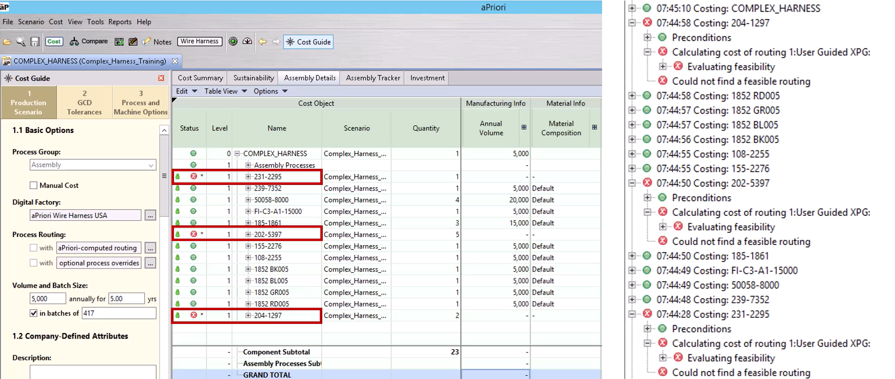
Task: Switch to the Sustainability tab
Action: tap(253, 78)
